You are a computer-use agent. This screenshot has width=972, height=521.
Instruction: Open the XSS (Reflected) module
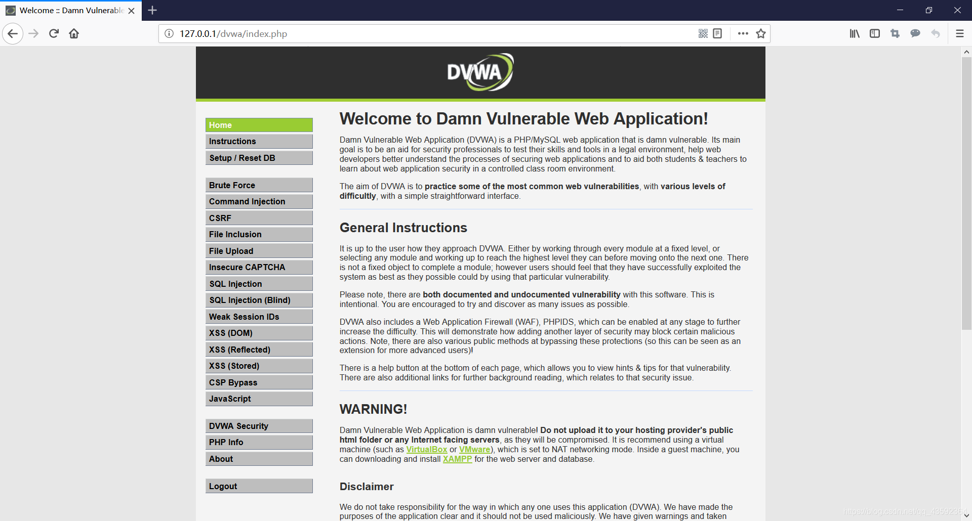[x=259, y=350]
